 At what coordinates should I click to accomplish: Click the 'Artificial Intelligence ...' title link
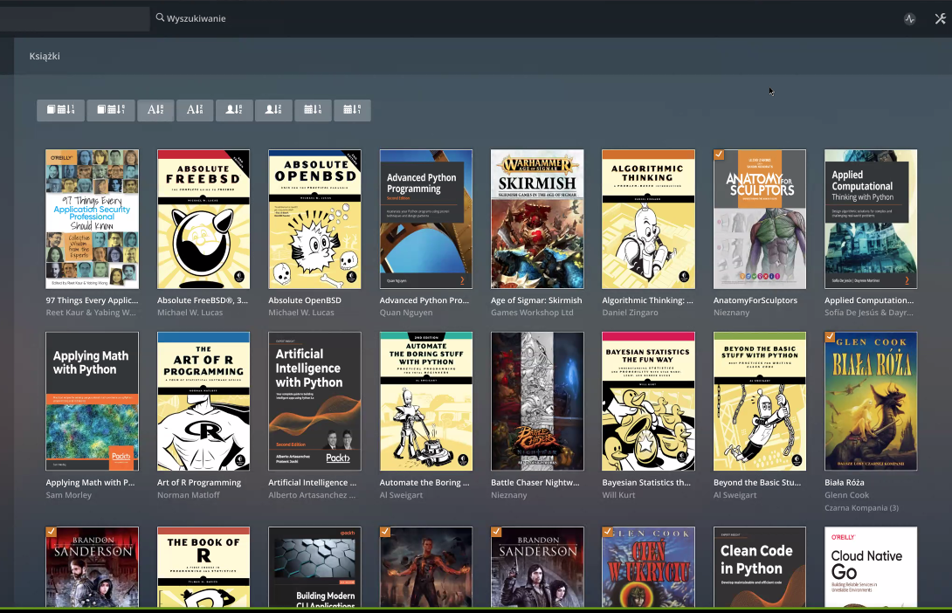(313, 483)
